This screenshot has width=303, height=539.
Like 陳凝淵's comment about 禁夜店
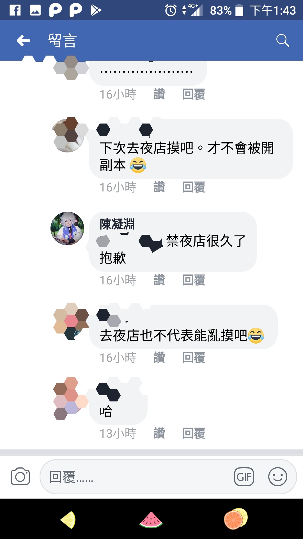point(159,280)
